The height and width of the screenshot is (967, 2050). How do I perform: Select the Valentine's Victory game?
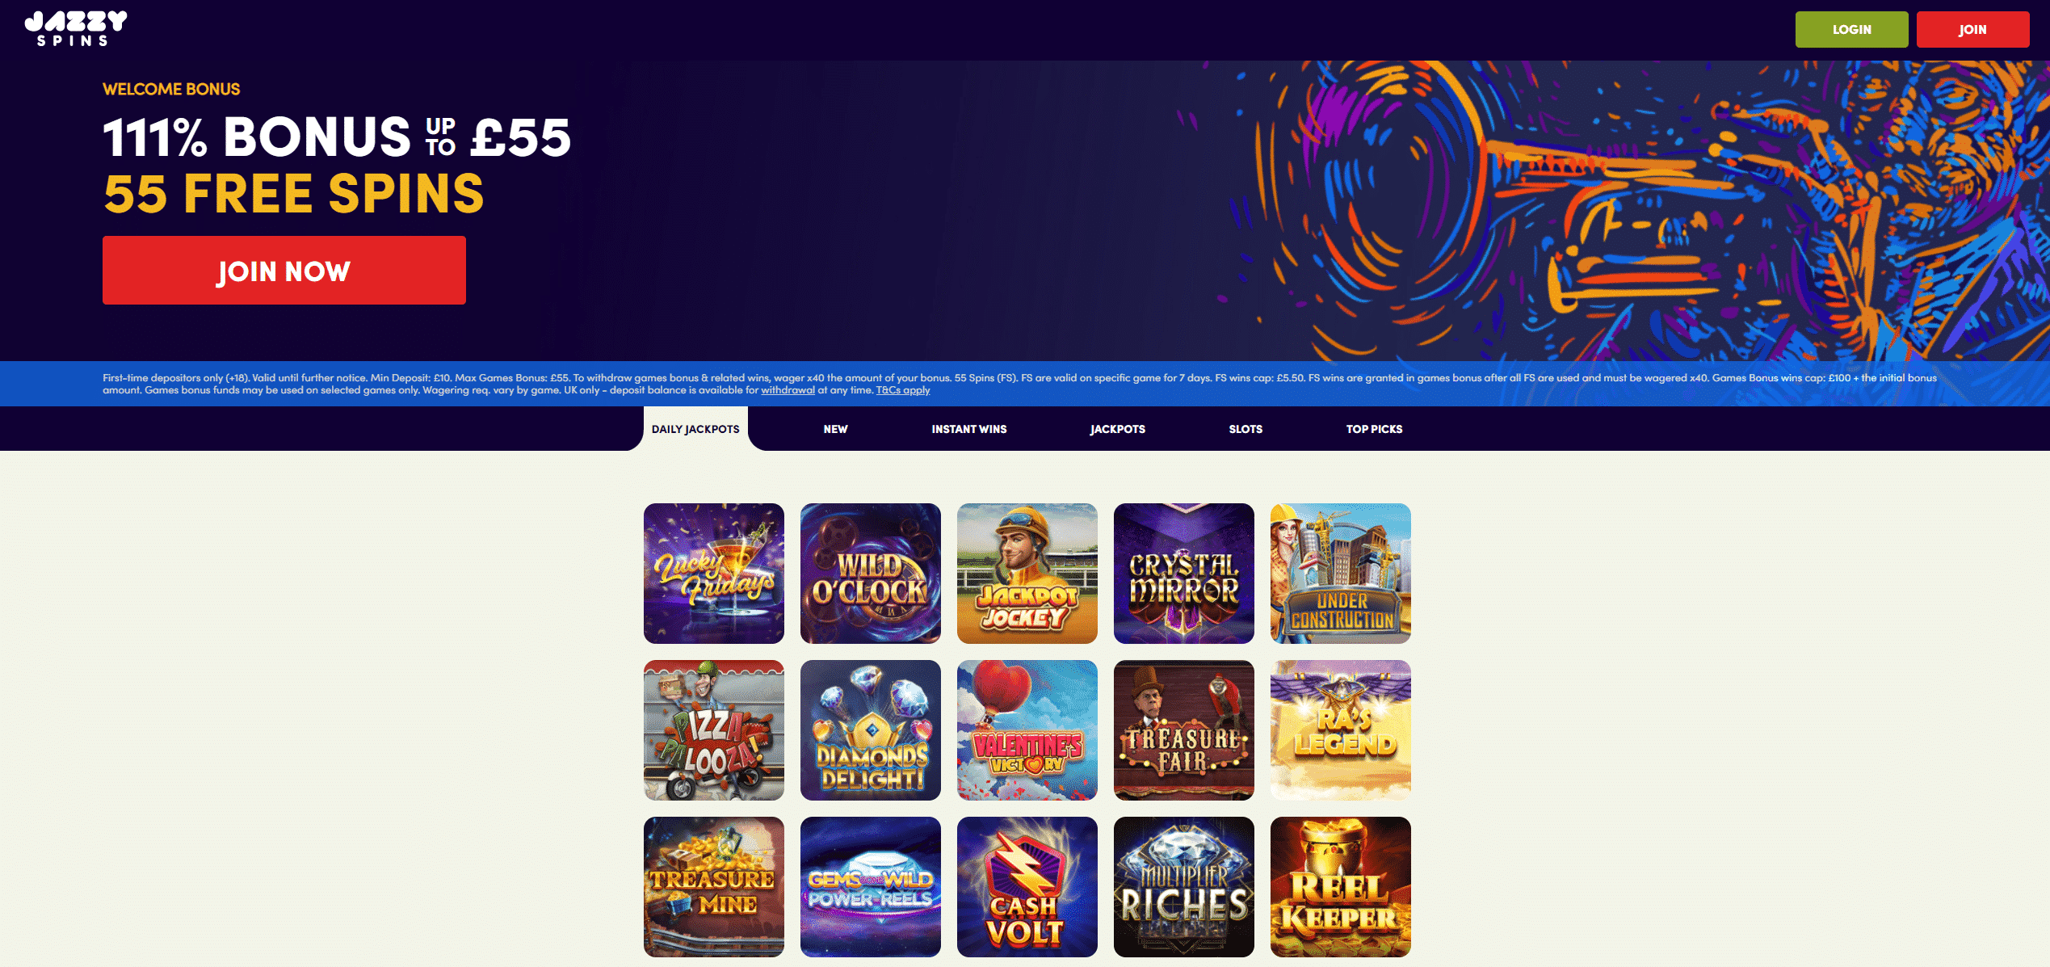[1027, 730]
